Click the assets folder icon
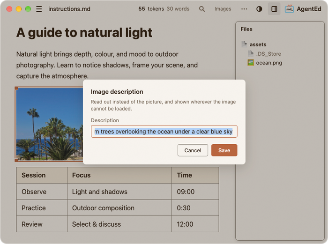Screen dimensions: 328x244 click(244, 44)
